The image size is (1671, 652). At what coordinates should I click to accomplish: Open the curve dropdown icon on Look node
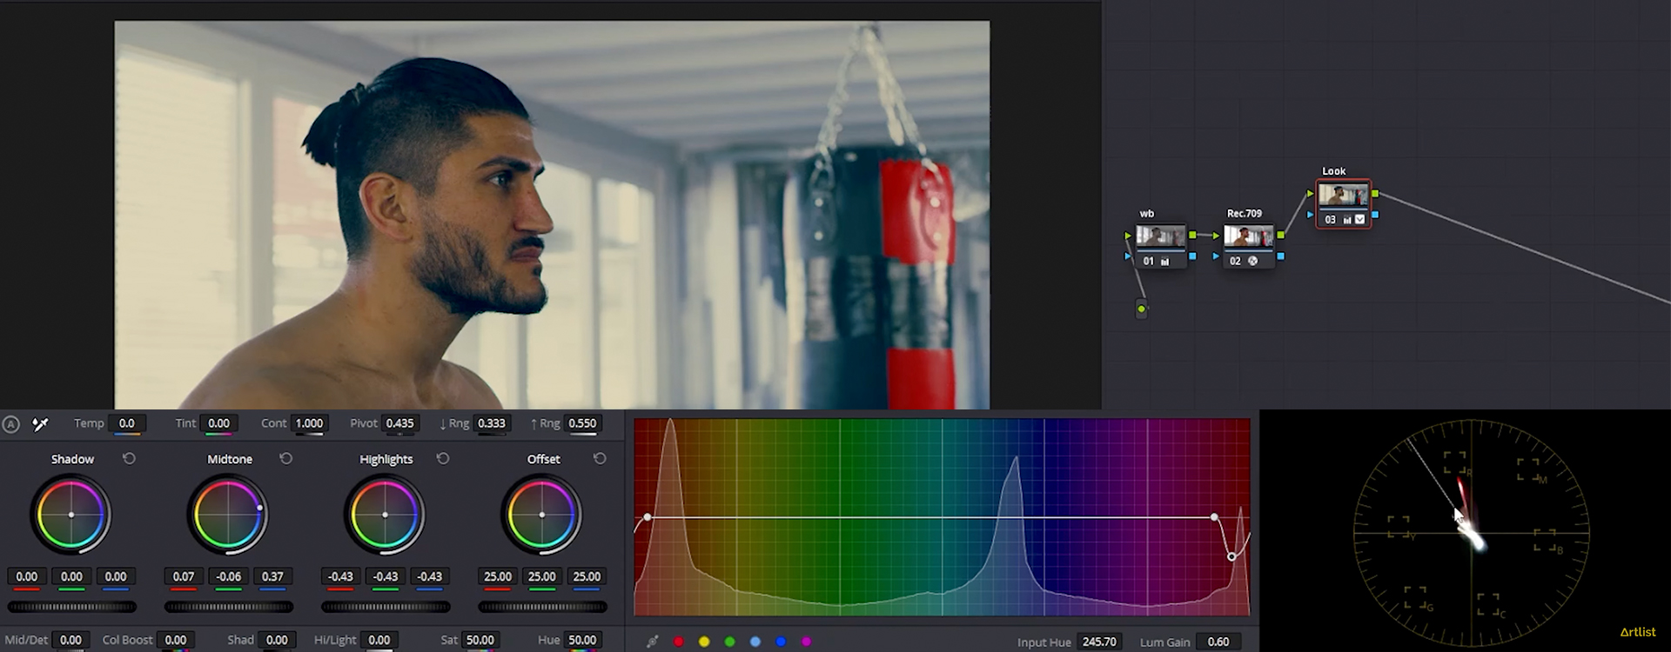point(1359,220)
